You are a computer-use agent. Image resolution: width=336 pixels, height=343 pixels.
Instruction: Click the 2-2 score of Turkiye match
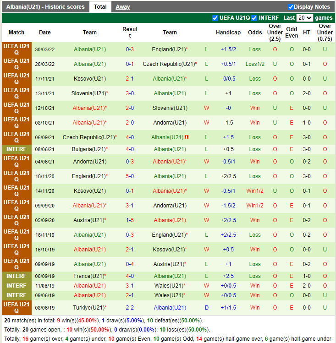[130, 308]
